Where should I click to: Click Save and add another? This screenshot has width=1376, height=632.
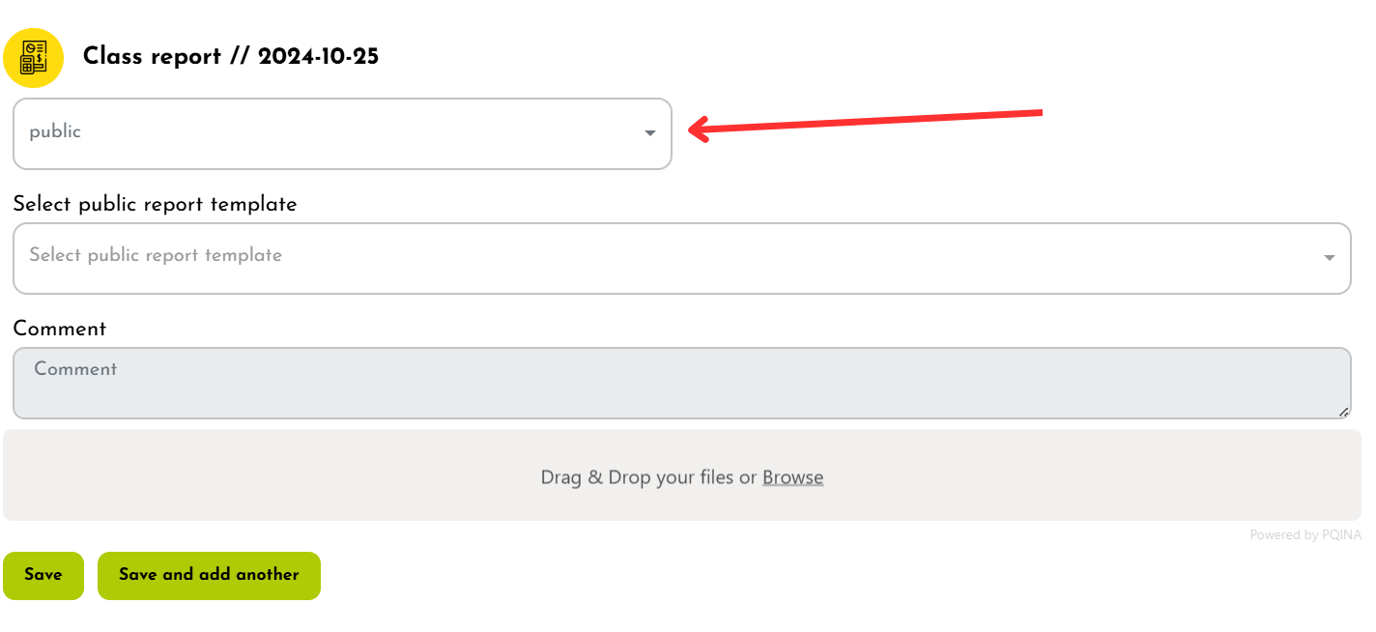(x=209, y=575)
